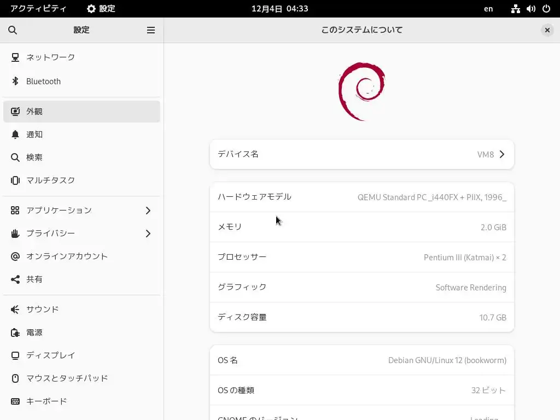Viewport: 560px width, 420px height.
Task: Open the デバイス名 chevron arrow
Action: (502, 154)
